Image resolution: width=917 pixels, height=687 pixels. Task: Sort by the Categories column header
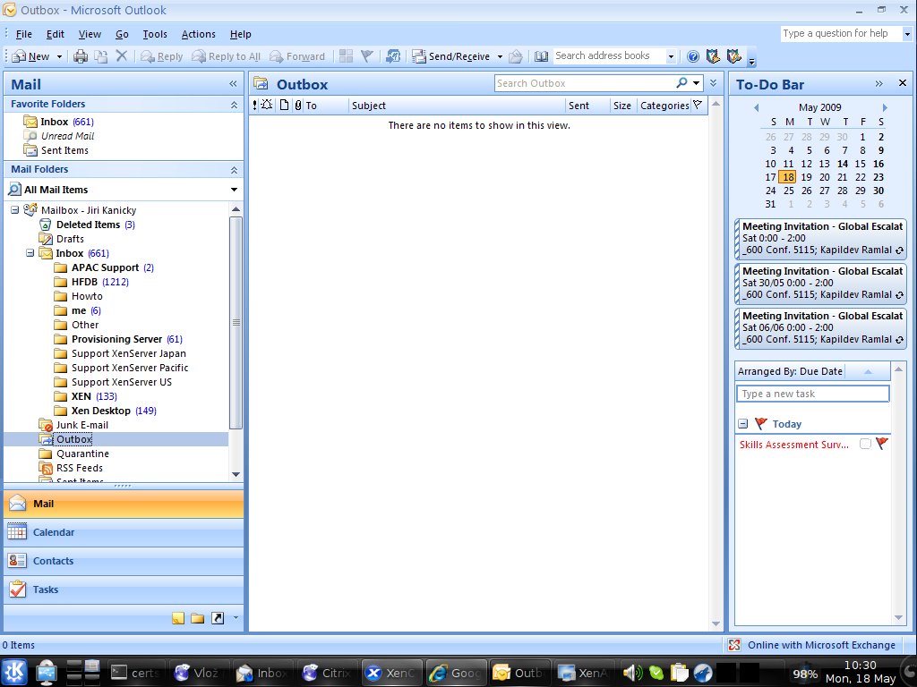pyautogui.click(x=664, y=106)
